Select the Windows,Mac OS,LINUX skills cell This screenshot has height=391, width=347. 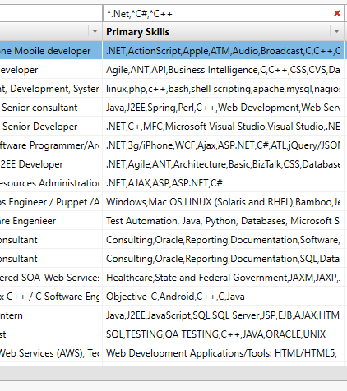pos(223,202)
